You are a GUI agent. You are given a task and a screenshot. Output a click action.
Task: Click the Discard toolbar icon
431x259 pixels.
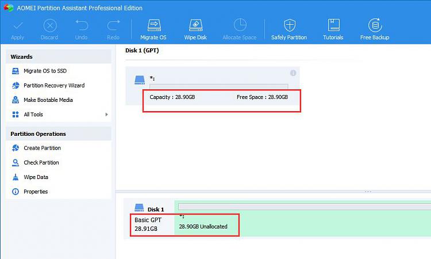point(50,26)
